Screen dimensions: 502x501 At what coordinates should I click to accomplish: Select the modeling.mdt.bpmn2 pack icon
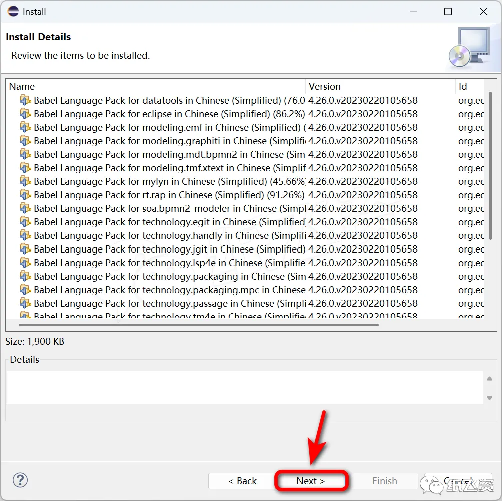25,154
